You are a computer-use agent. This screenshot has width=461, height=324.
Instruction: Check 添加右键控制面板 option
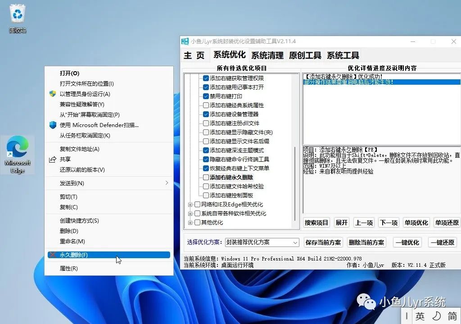click(206, 196)
